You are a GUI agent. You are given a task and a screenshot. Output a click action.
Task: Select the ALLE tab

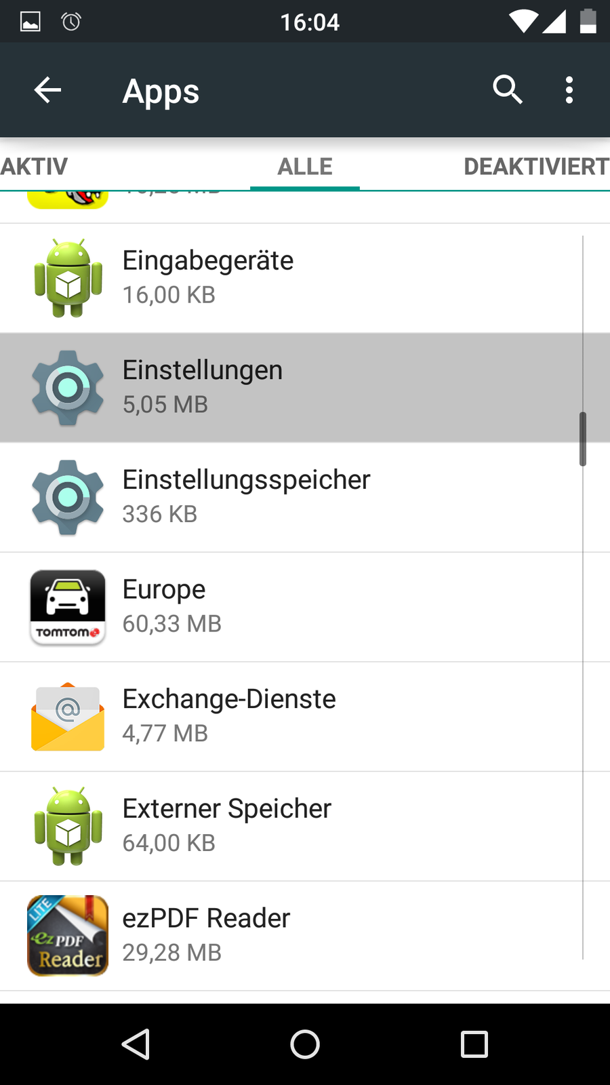pyautogui.click(x=305, y=167)
